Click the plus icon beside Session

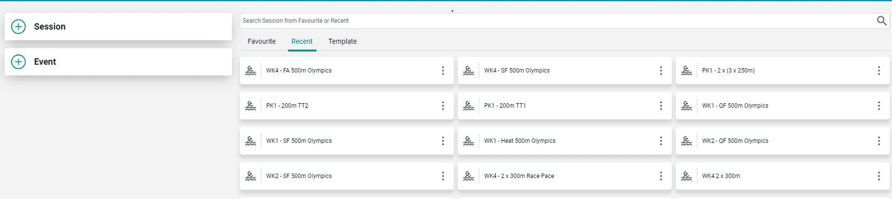(x=19, y=26)
